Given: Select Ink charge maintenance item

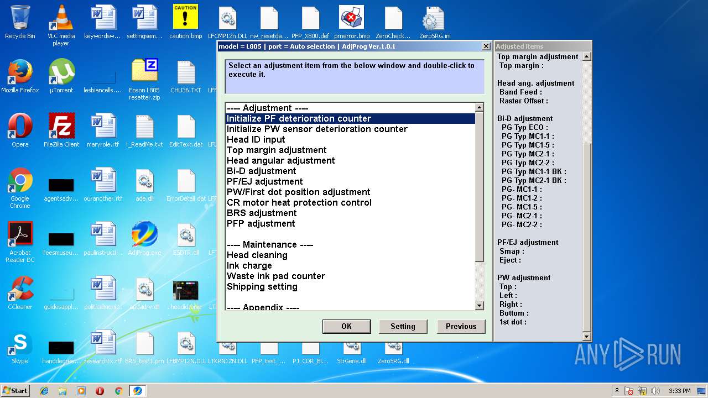Looking at the screenshot, I should (350, 265).
